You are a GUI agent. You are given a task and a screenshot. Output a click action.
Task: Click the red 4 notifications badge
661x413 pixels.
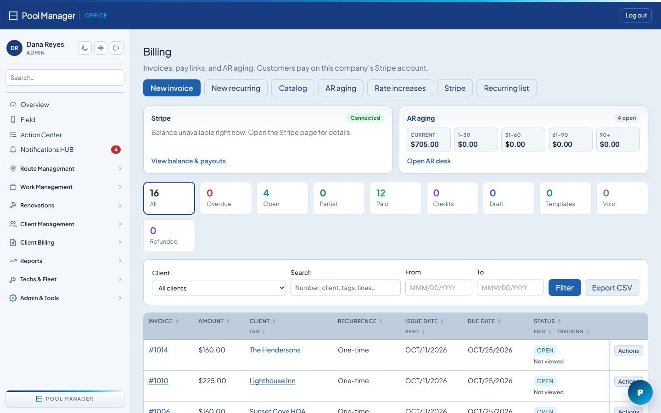coord(116,150)
